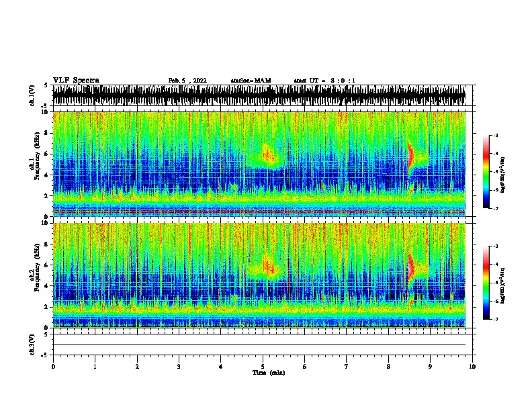532x411 pixels.
Task: Select the date text "Feb. 5, 2022"
Action: pyautogui.click(x=187, y=81)
